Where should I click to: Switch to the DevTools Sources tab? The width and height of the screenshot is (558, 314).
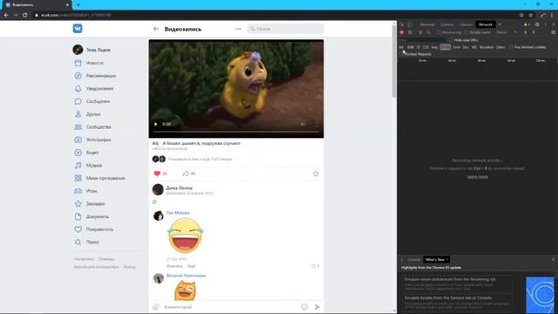click(466, 24)
